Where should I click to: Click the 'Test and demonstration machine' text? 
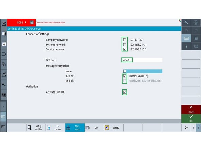tap(51, 22)
